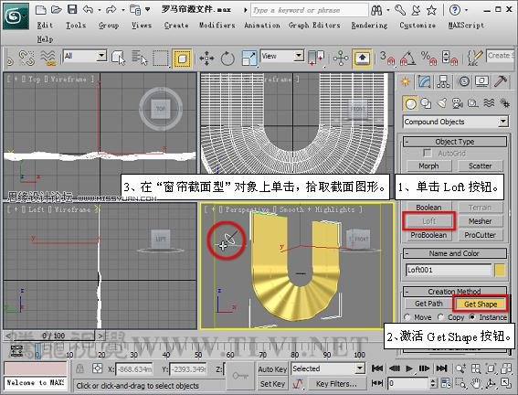518x395 pixels.
Task: Click the Get Path button
Action: pyautogui.click(x=428, y=304)
